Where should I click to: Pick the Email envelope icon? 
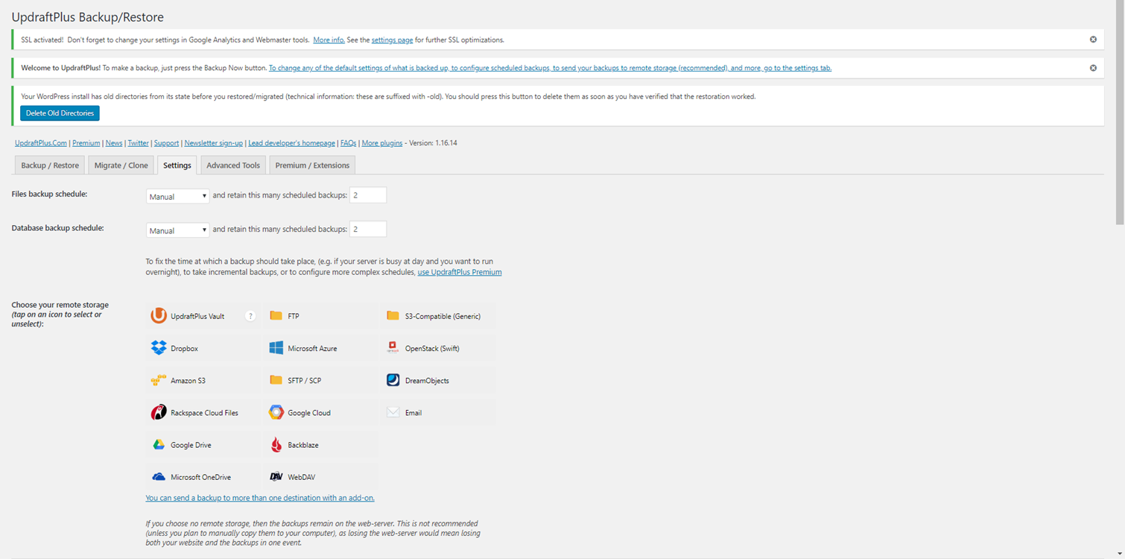[x=393, y=412]
